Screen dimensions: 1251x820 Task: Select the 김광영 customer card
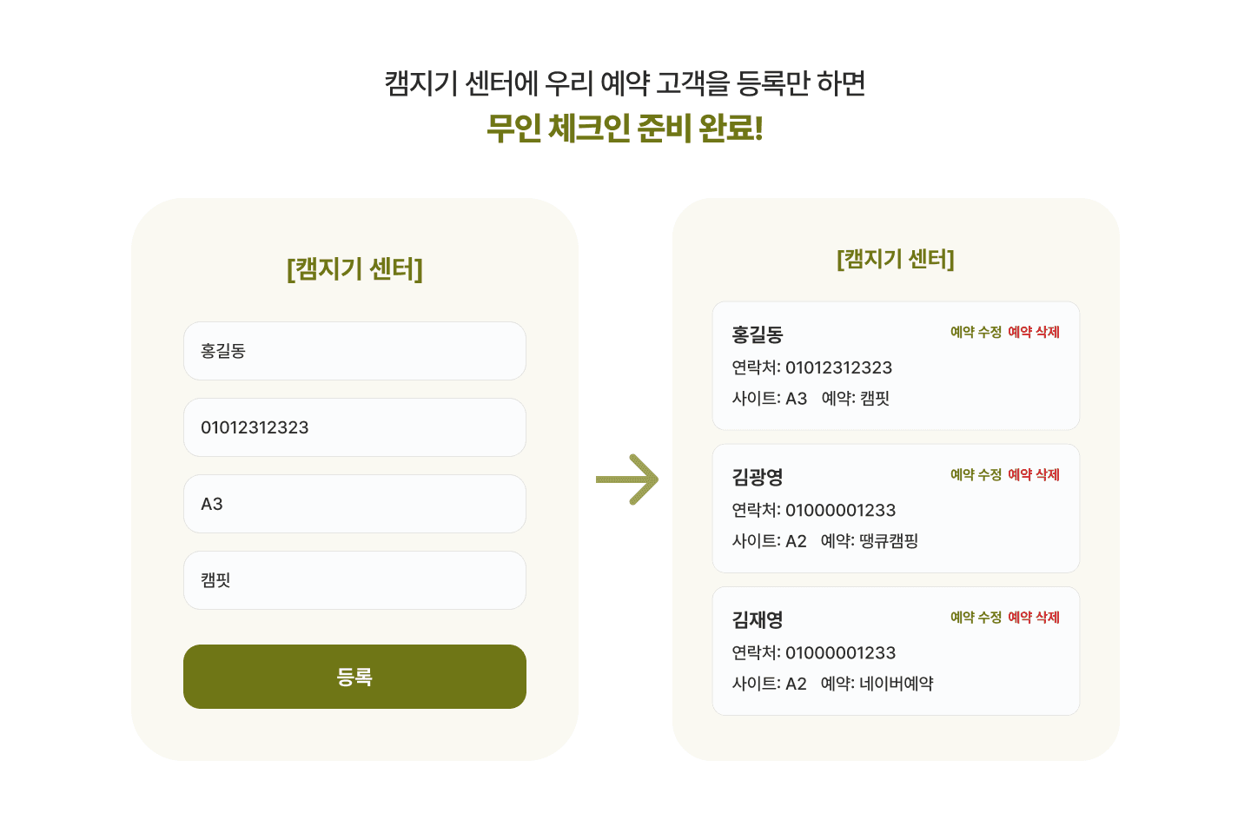(x=896, y=508)
